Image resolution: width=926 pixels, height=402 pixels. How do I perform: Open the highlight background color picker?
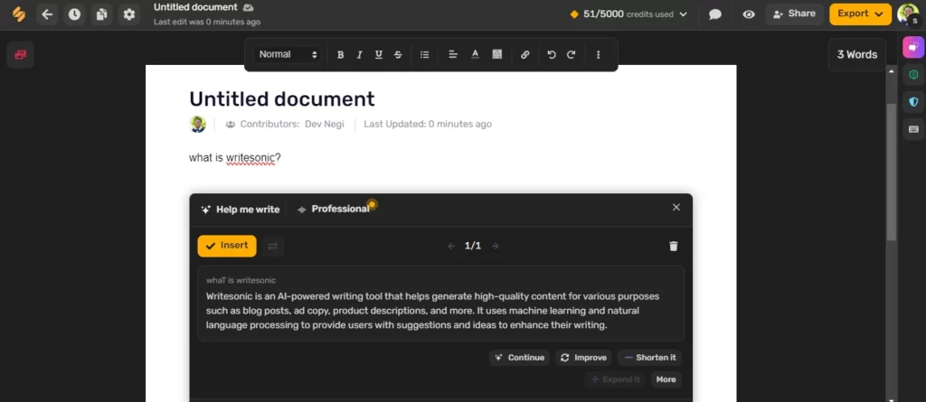click(497, 55)
